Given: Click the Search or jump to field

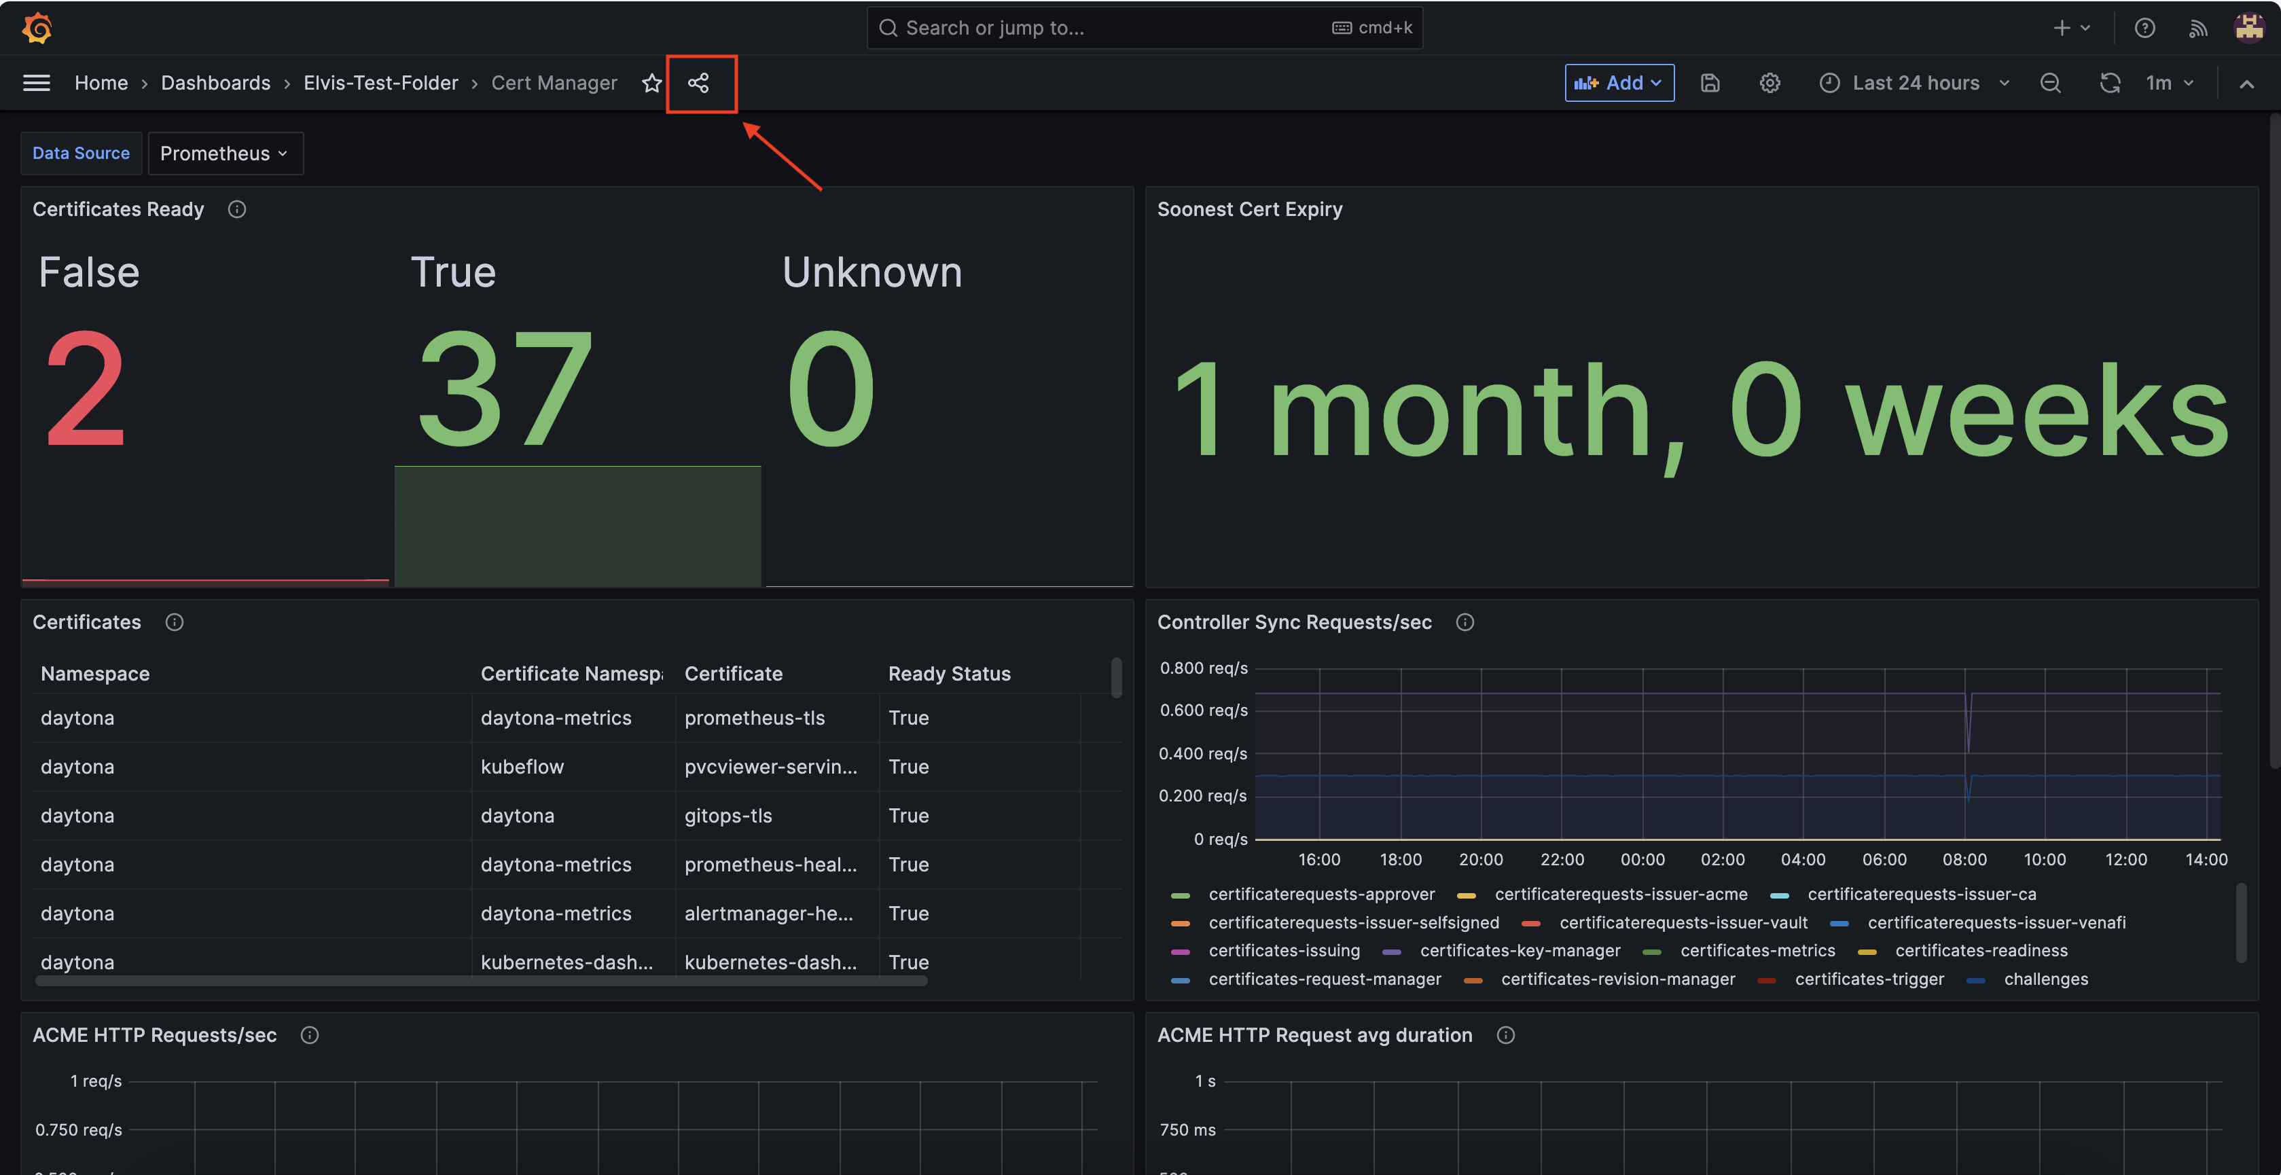Looking at the screenshot, I should click(x=1144, y=27).
